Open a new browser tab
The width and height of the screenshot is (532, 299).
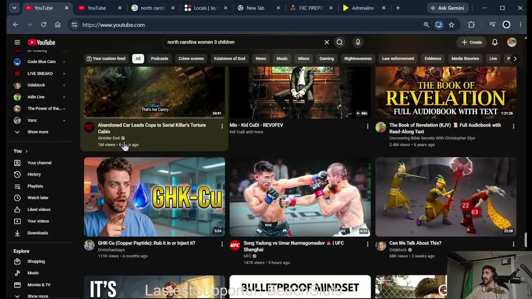(x=398, y=8)
